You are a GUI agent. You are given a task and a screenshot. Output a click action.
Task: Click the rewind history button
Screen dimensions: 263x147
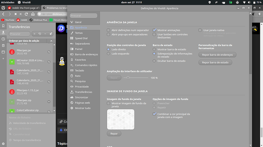tap(15, 14)
